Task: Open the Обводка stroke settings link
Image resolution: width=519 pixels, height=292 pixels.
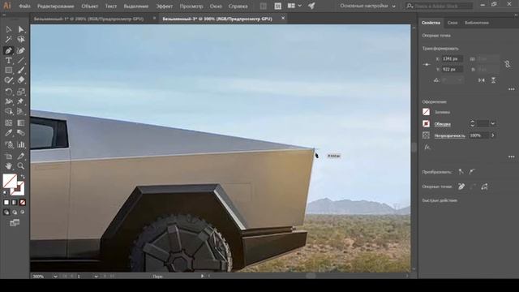Action: (442, 124)
